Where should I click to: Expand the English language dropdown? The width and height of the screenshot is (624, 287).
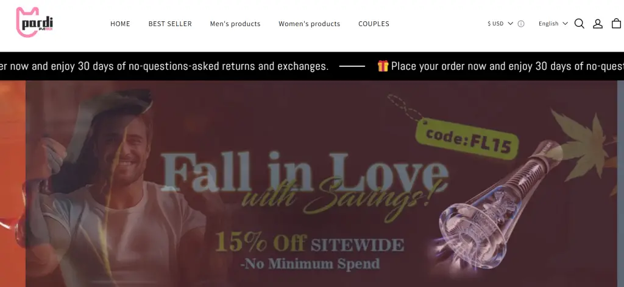point(553,24)
